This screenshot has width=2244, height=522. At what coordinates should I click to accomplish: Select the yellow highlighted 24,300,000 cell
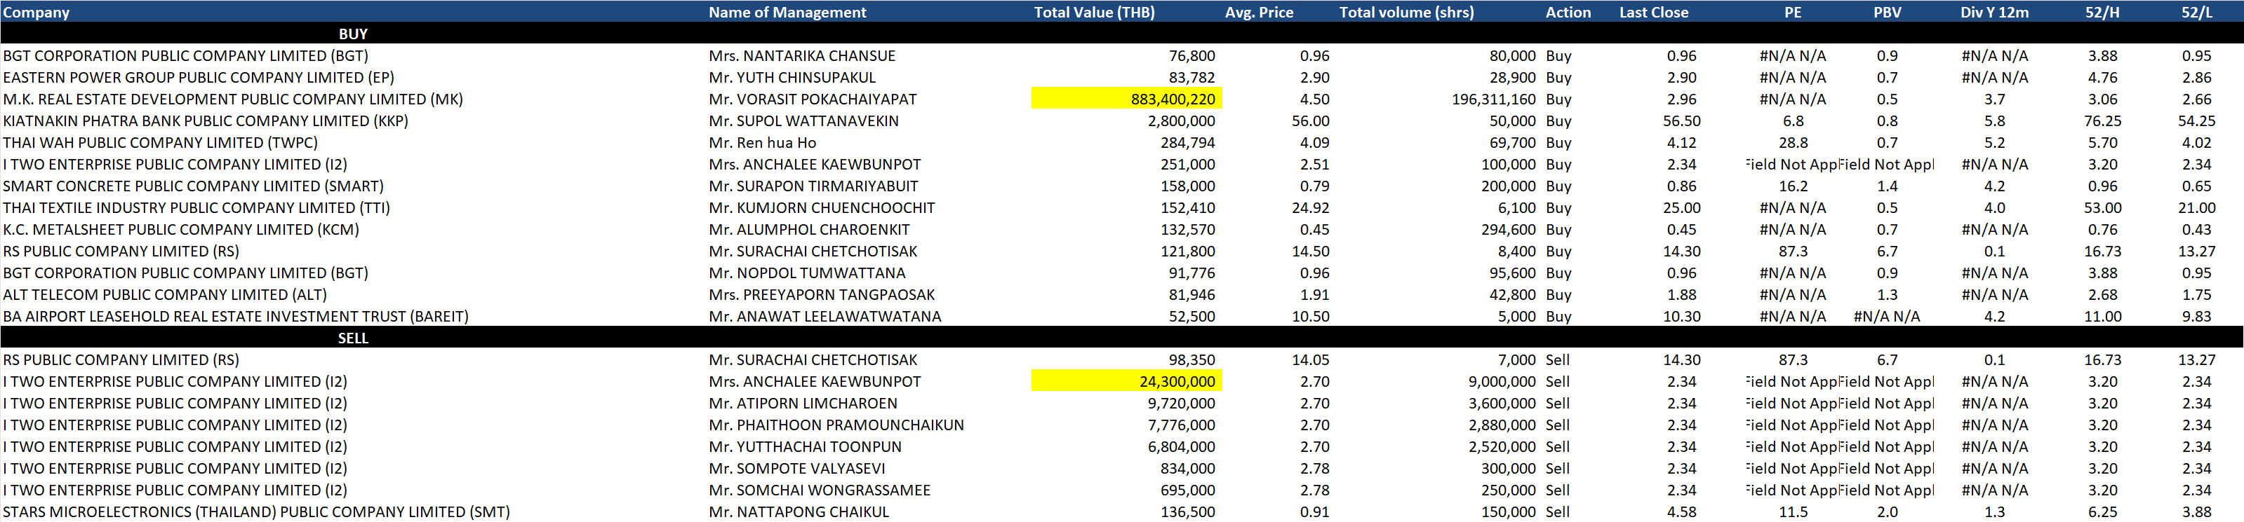click(x=1126, y=382)
